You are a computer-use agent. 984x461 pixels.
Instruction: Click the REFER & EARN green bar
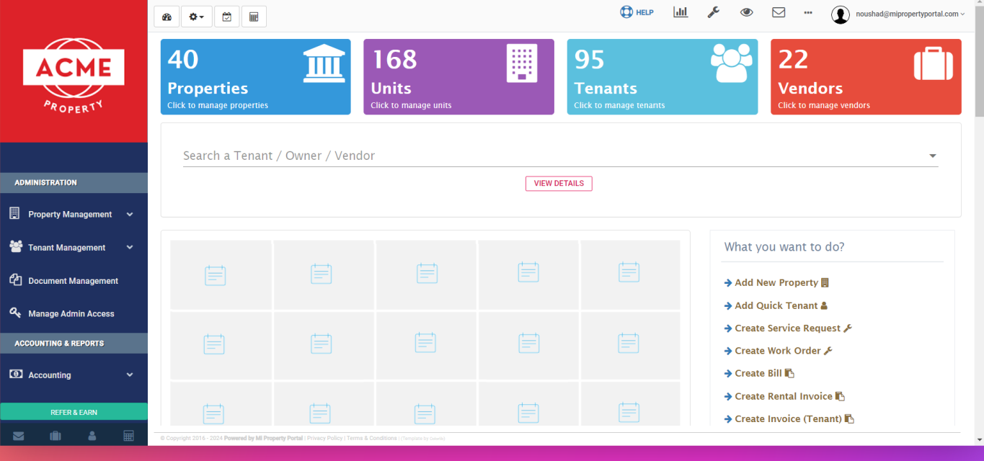(74, 411)
